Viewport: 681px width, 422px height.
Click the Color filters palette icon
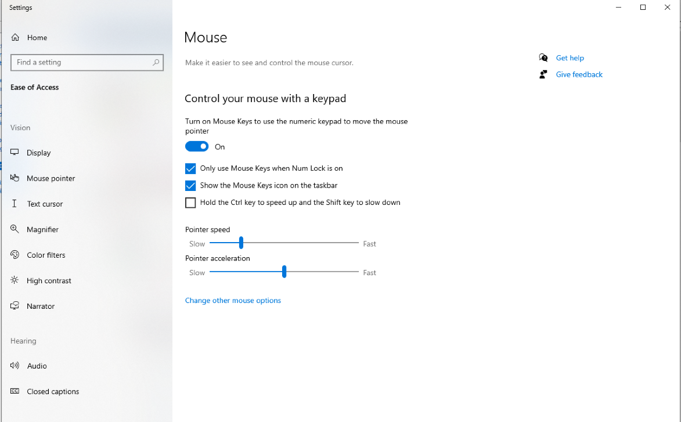coord(15,255)
